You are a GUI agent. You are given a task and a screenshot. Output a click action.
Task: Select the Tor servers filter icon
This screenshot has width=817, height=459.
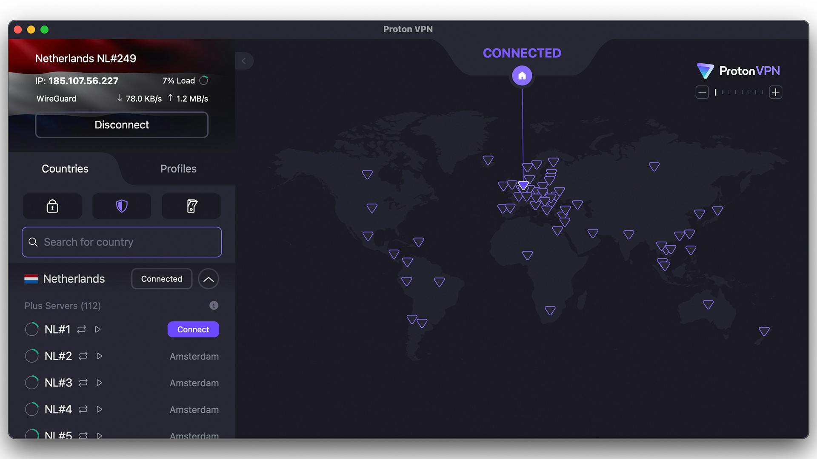191,206
